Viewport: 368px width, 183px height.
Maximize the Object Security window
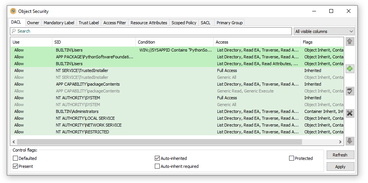[x=331, y=11]
